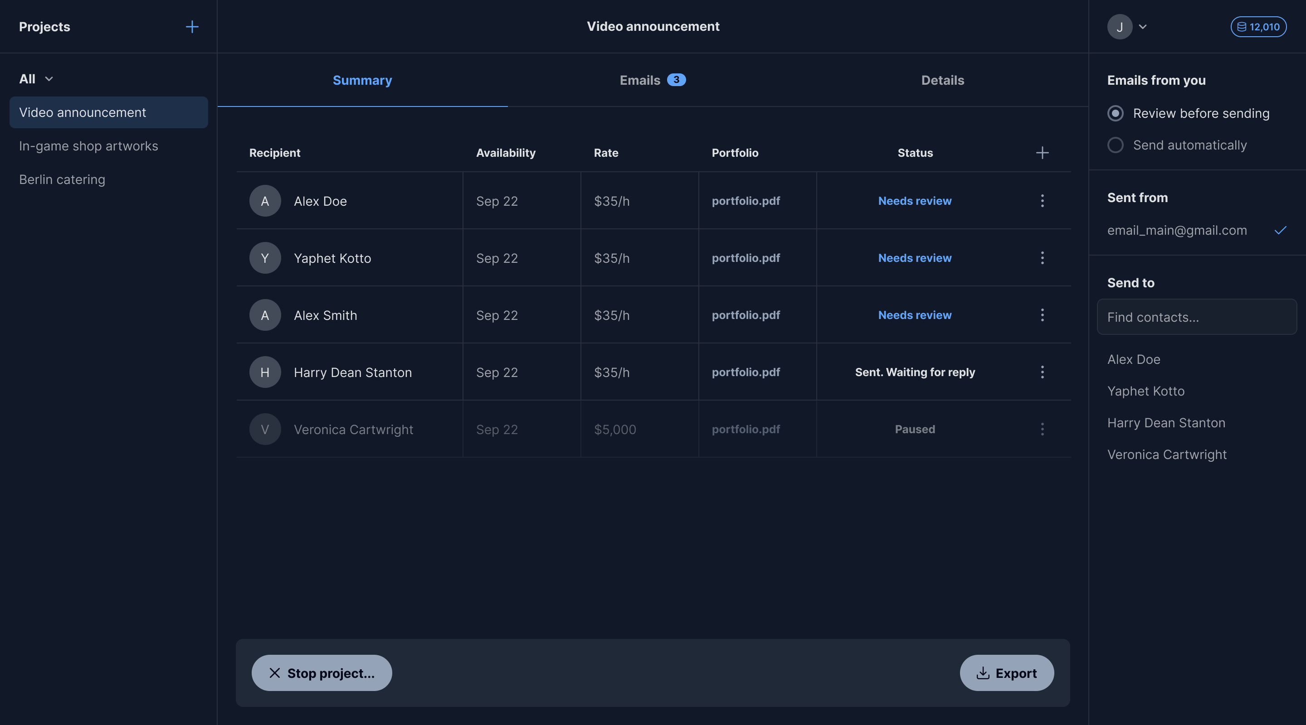
Task: Open the Details tab
Action: (942, 80)
